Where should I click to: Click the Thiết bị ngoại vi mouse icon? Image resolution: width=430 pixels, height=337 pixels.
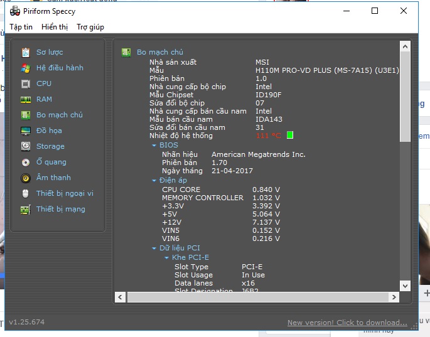coord(26,193)
